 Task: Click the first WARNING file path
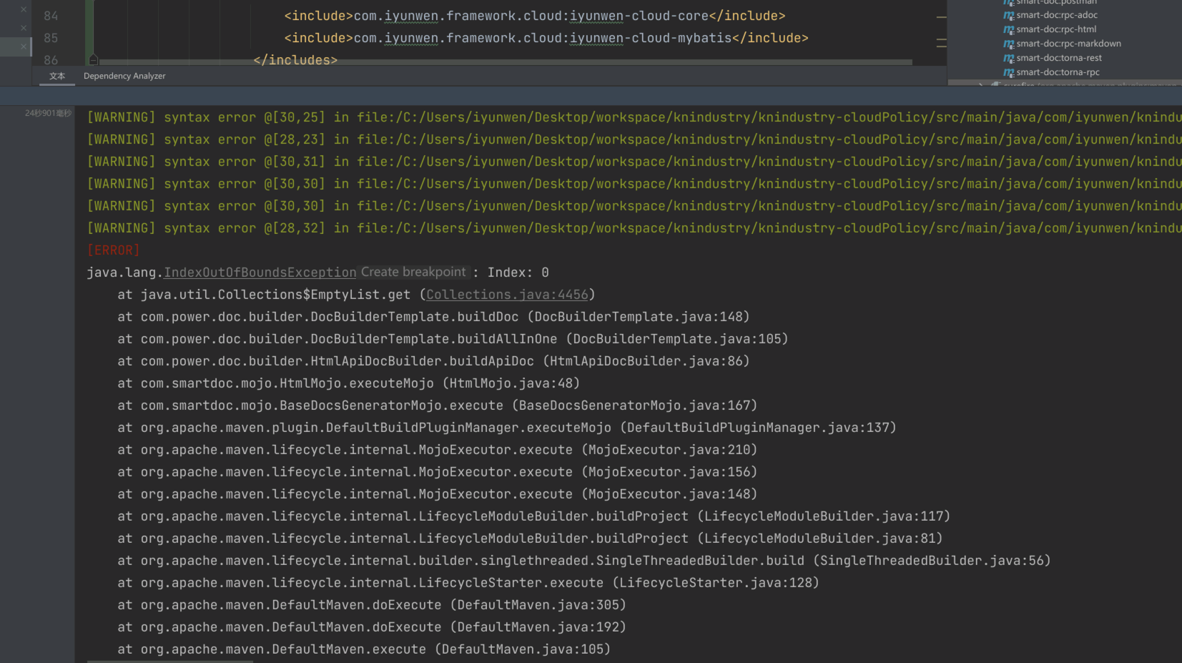pyautogui.click(x=715, y=117)
